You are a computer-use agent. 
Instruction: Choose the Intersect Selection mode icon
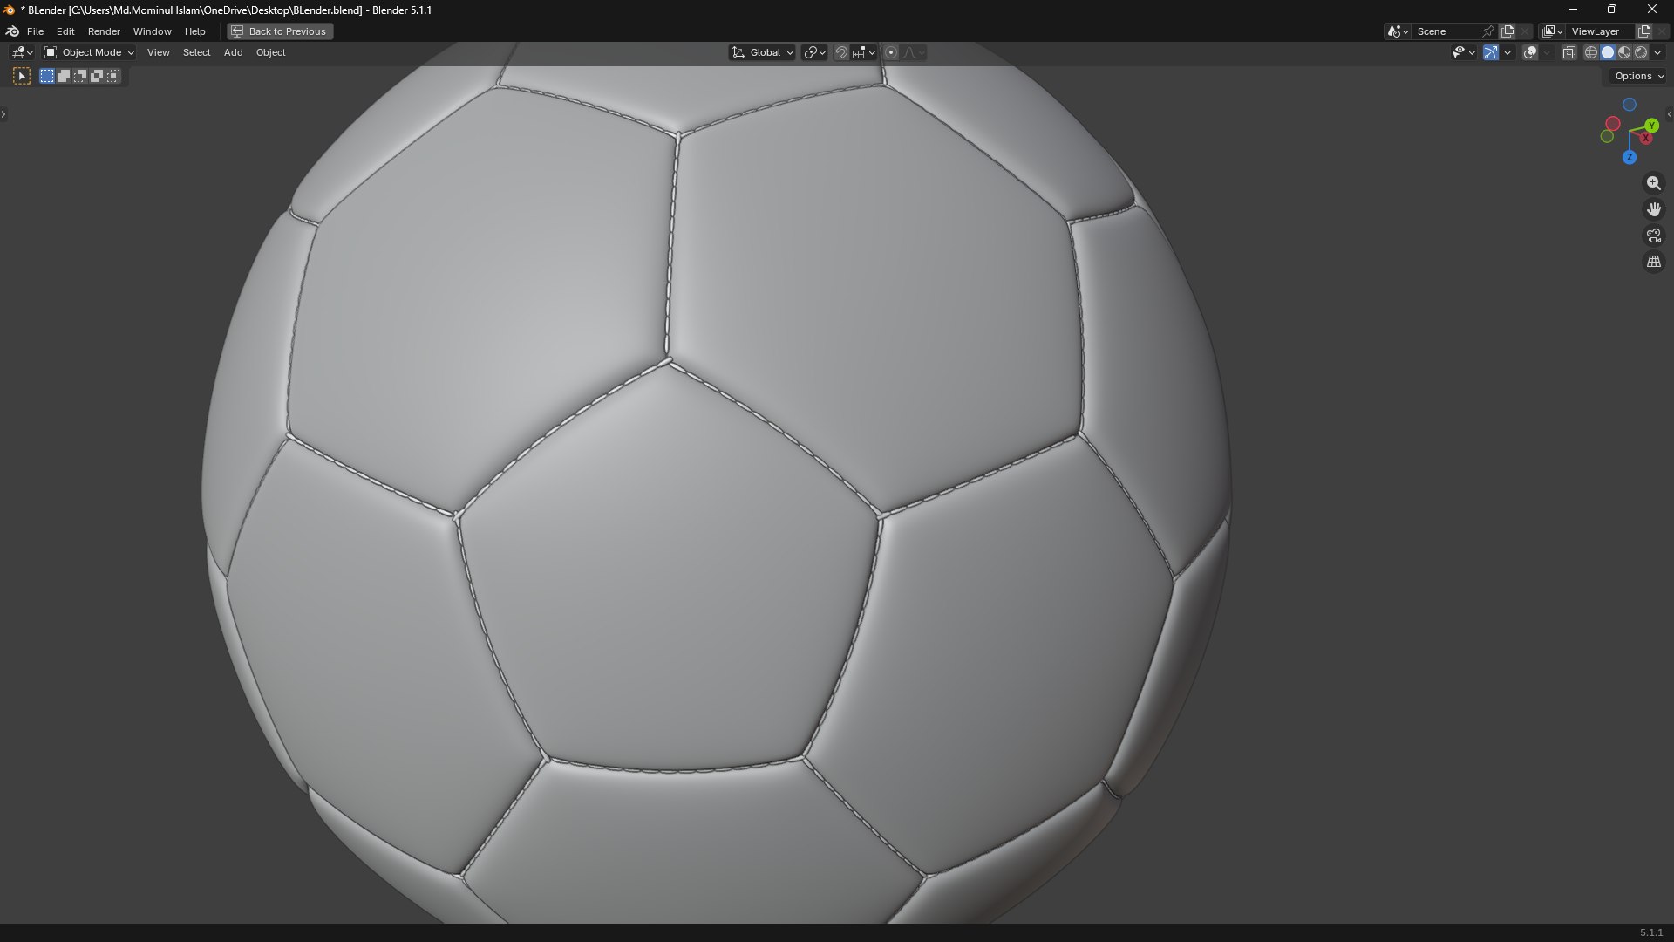click(x=113, y=77)
